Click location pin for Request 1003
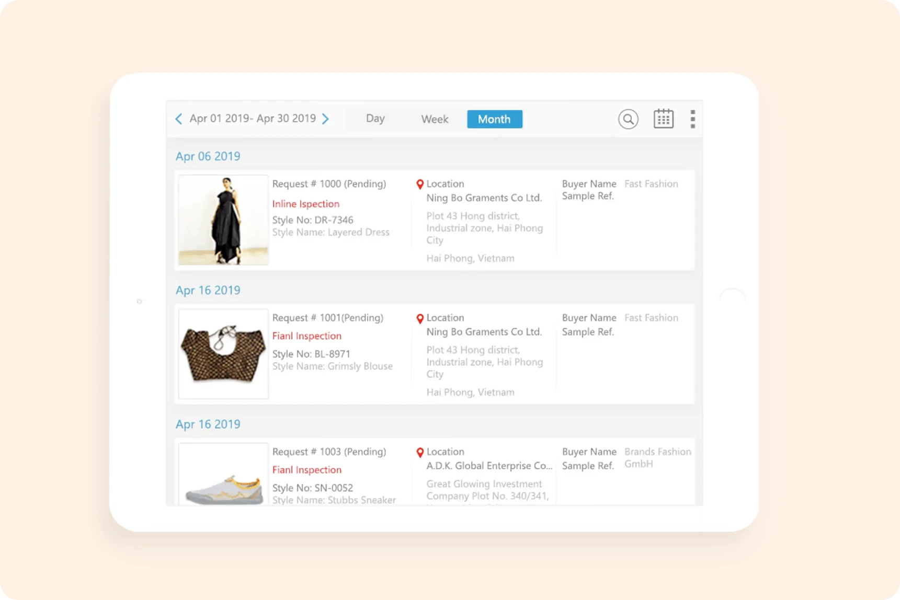 pos(419,452)
